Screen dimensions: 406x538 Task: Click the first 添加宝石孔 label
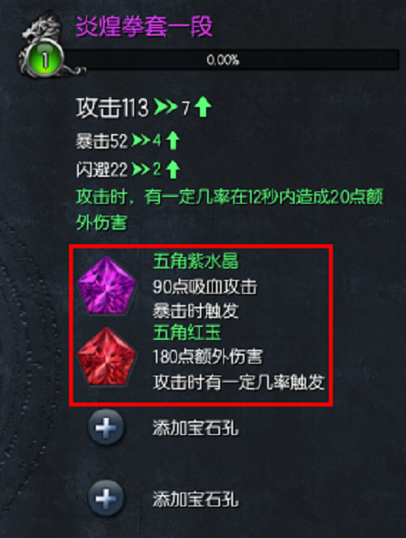click(196, 428)
